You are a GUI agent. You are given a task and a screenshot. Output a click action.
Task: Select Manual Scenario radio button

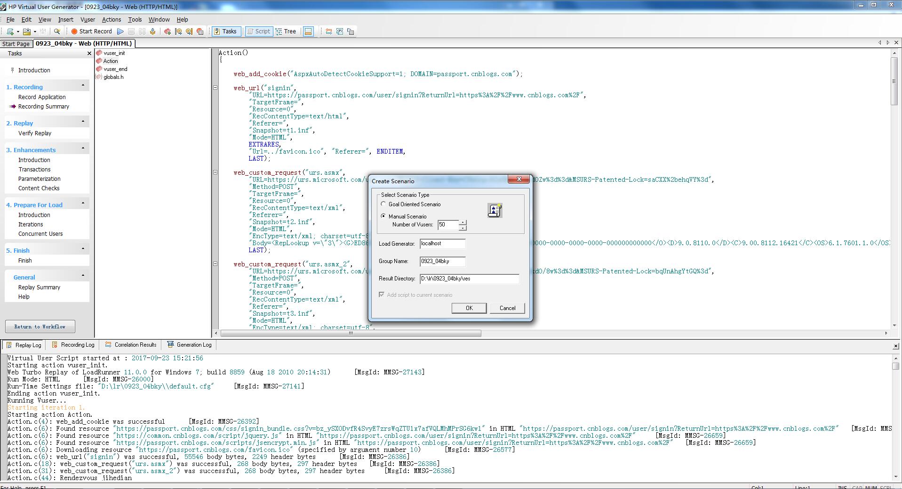[383, 216]
